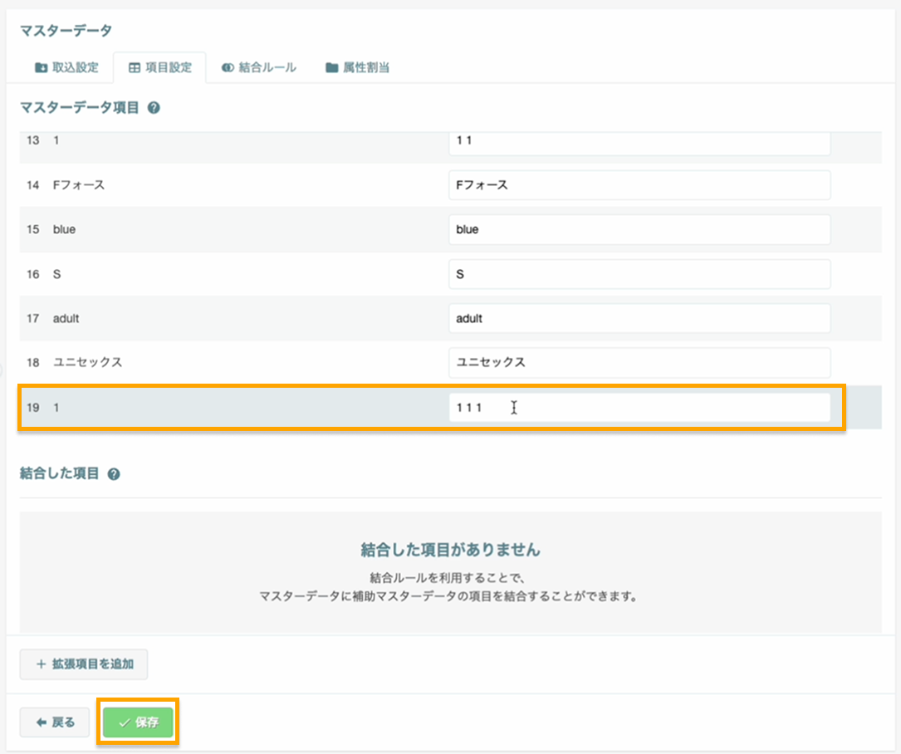Go back with the 戻る button

tap(55, 722)
